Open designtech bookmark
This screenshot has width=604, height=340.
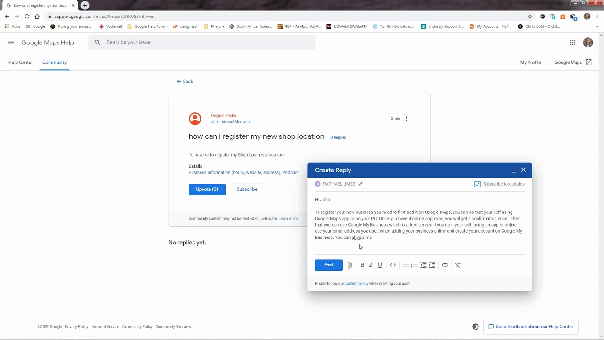click(185, 26)
